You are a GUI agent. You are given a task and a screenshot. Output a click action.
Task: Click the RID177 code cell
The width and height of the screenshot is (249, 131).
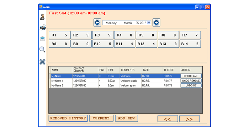click(x=171, y=81)
